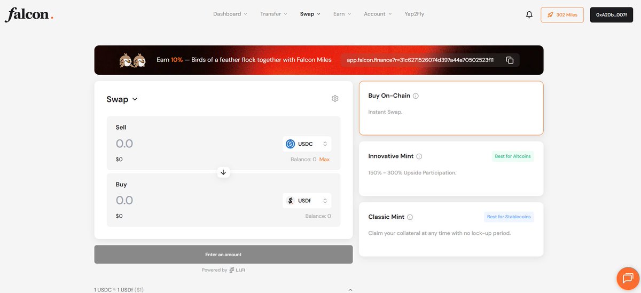Click the Enter an amount button

223,255
